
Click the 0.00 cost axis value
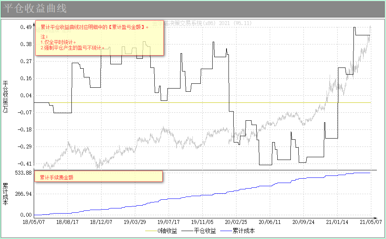[x=26, y=215]
